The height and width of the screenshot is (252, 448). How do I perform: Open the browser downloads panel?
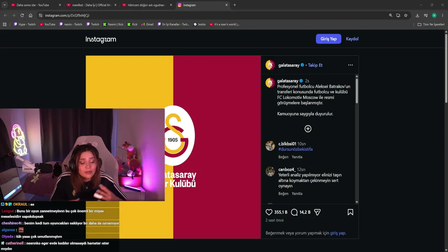coord(417,15)
